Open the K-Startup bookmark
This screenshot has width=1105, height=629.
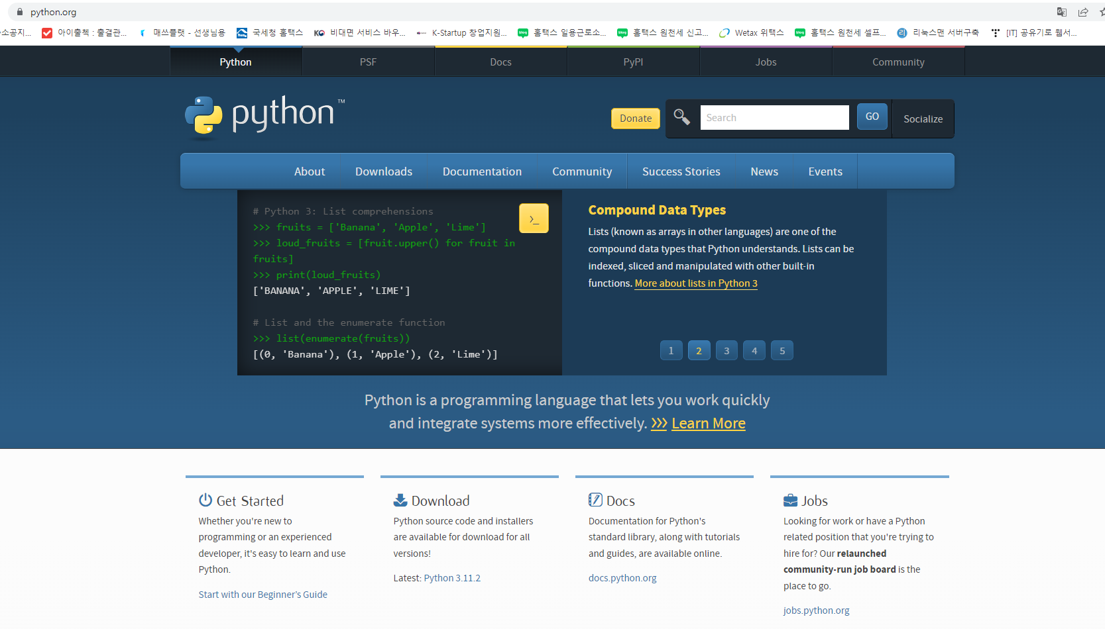pyautogui.click(x=461, y=32)
